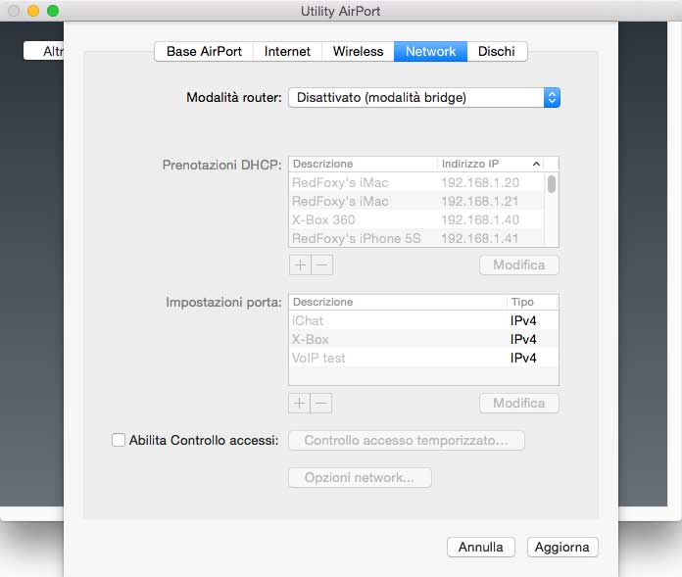This screenshot has width=682, height=577.
Task: Minimize the Utility AirPort window
Action: point(33,11)
